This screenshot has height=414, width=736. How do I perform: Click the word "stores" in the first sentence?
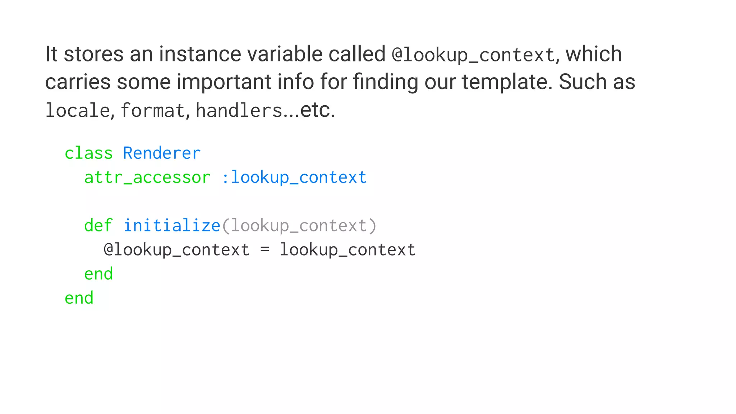tap(93, 54)
